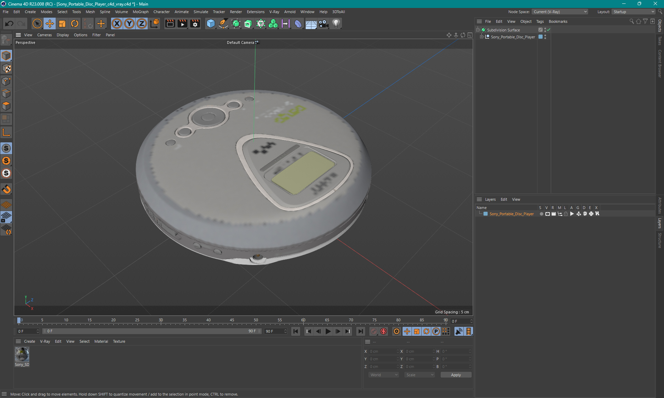Click Render View clapperboard icon
Viewport: 664px width, 398px height.
coord(170,23)
